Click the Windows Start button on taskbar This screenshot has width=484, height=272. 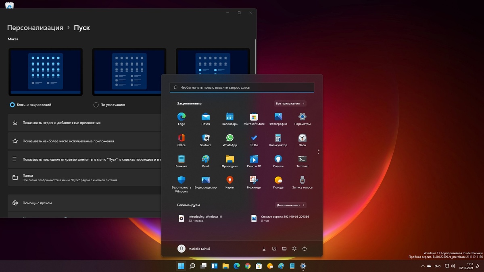181,266
